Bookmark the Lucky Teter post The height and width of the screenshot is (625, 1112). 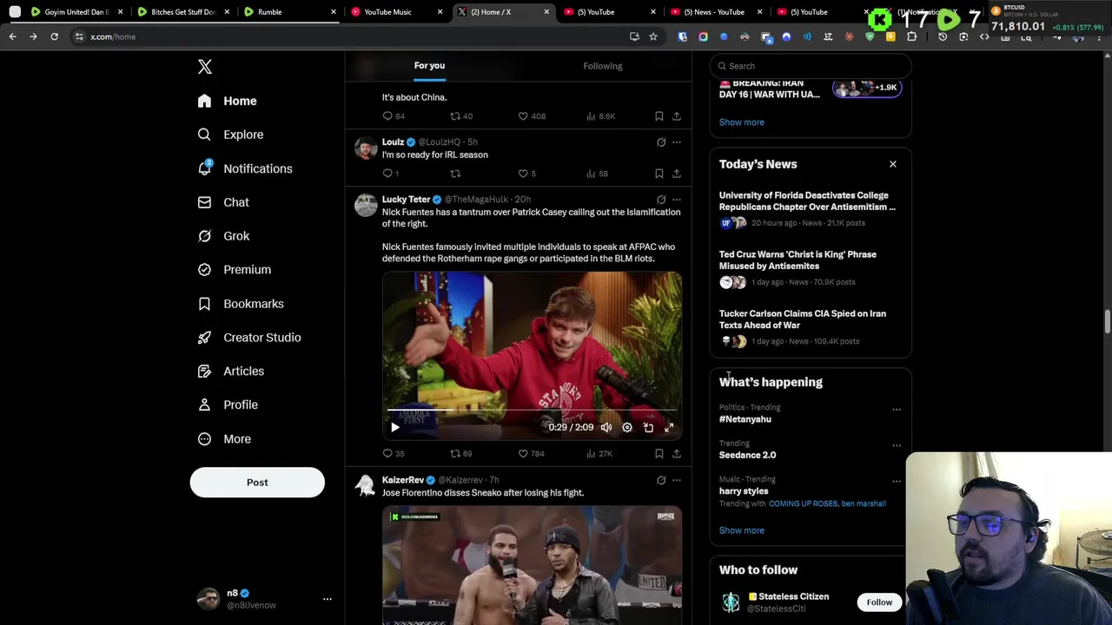659,453
